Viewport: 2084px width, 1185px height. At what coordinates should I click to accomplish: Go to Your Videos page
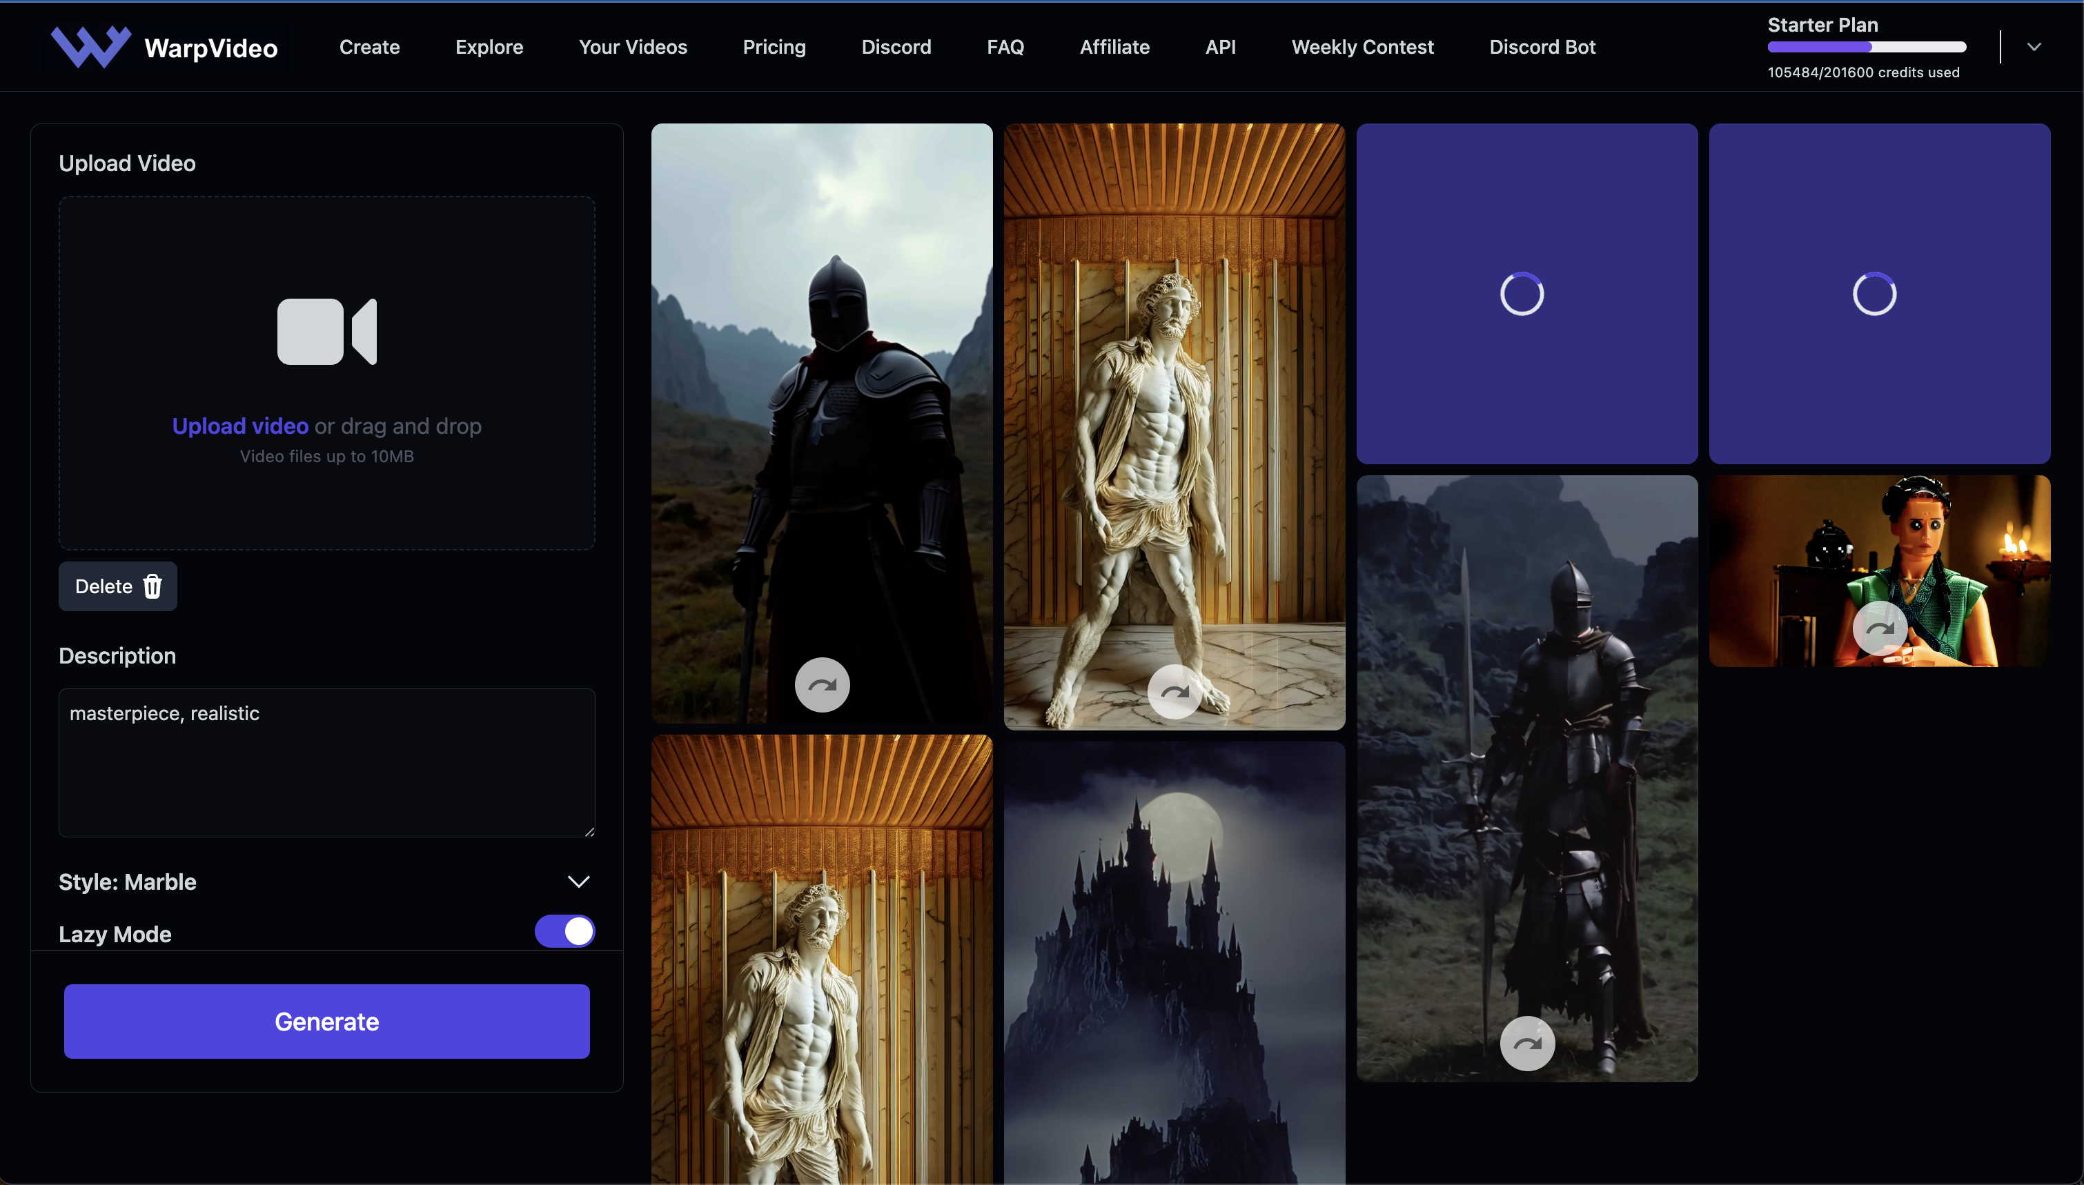tap(633, 46)
